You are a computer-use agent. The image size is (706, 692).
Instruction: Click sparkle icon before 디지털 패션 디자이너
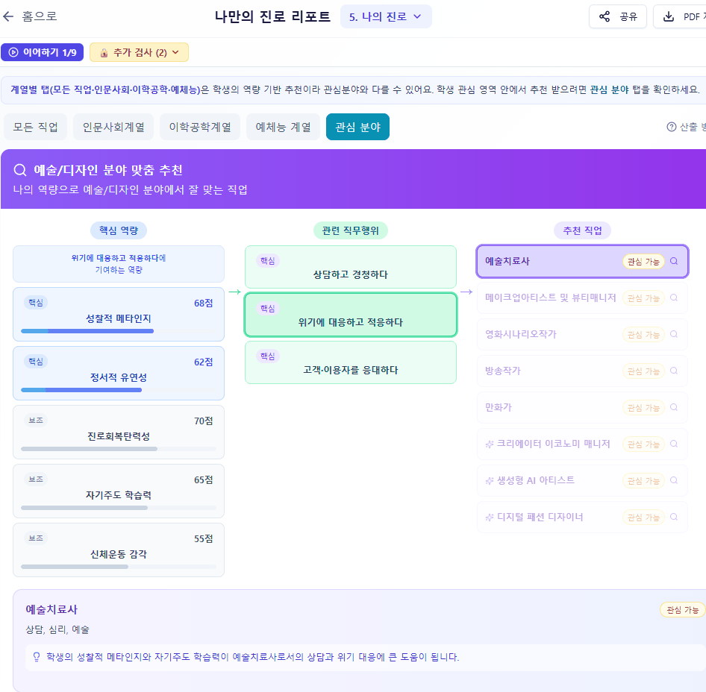pyautogui.click(x=490, y=517)
